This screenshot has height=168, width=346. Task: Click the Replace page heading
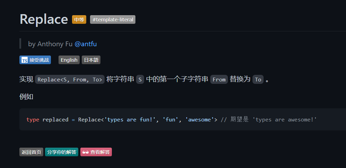click(44, 19)
